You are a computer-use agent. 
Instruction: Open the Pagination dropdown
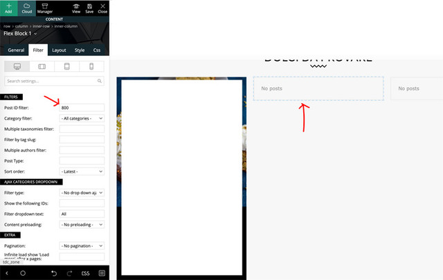coord(82,246)
